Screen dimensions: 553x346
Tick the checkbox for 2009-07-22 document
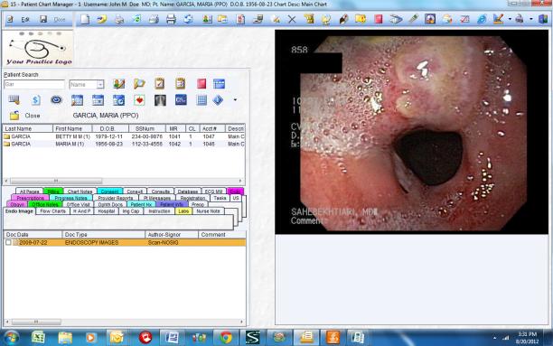(x=8, y=242)
